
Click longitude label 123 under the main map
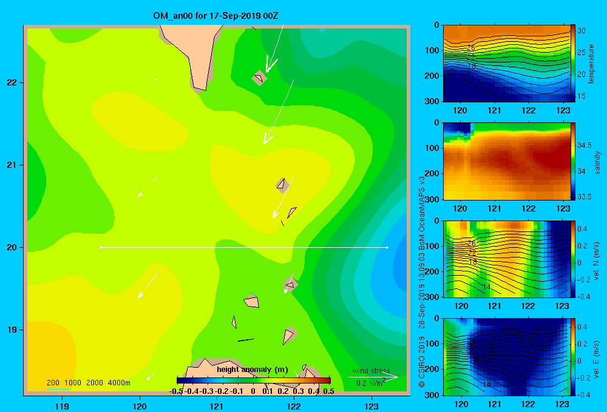tap(371, 406)
